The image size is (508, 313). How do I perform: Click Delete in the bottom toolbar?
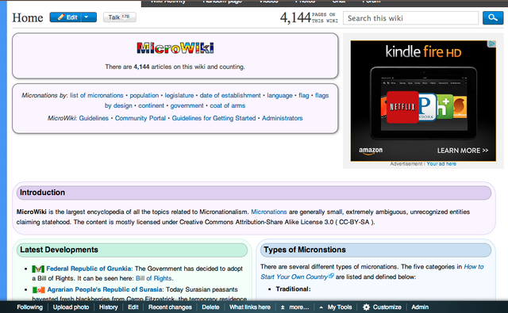pos(210,307)
